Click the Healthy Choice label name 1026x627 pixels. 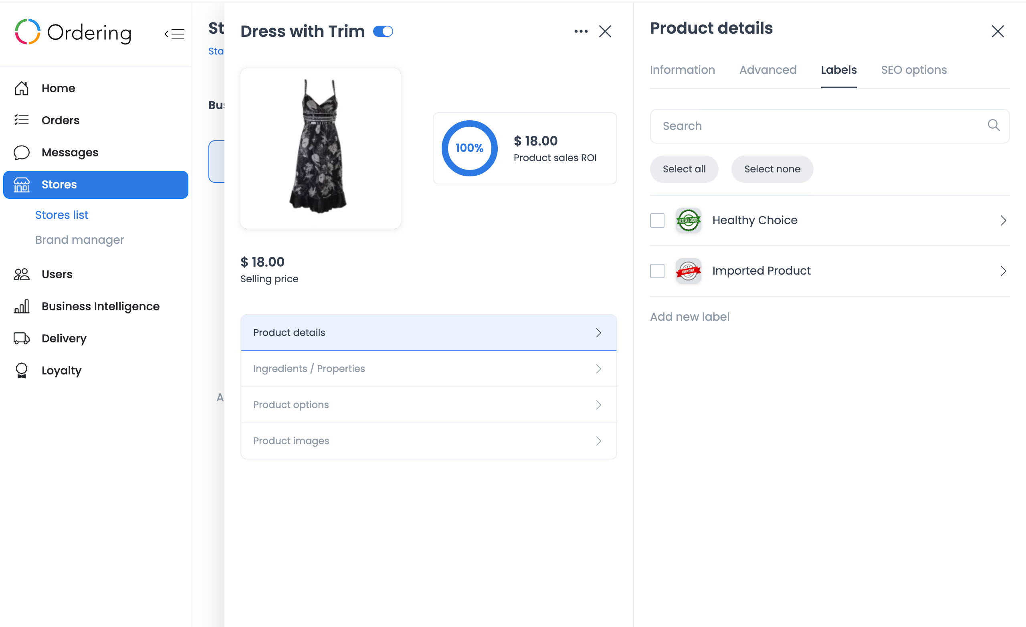(x=755, y=220)
